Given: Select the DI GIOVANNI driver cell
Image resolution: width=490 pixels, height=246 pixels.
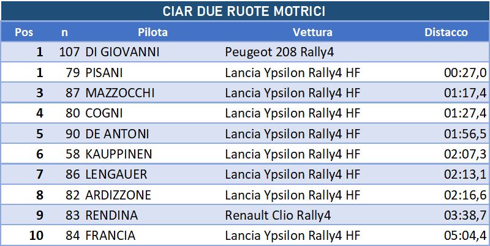Looking at the screenshot, I should 123,52.
